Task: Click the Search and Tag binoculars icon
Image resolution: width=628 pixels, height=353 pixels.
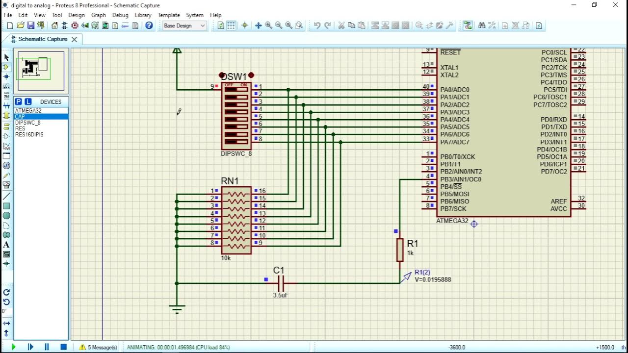Action: [481, 25]
